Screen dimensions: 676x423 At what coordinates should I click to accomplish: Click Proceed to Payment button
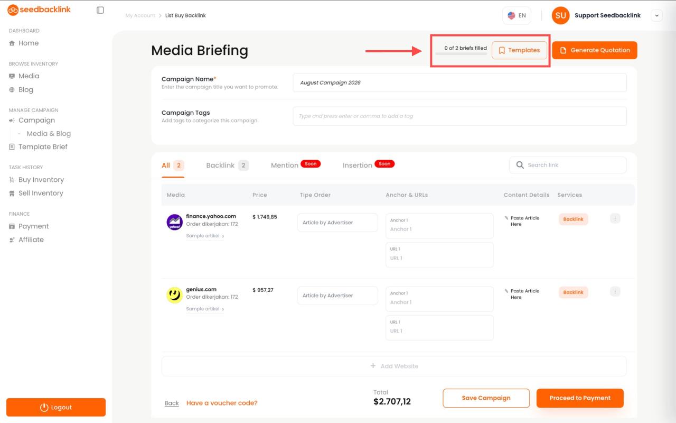[x=580, y=398]
